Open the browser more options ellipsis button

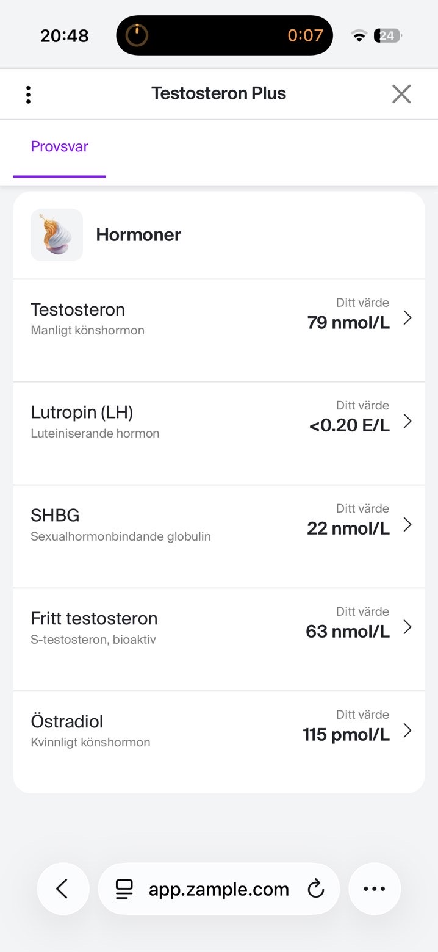coord(375,889)
